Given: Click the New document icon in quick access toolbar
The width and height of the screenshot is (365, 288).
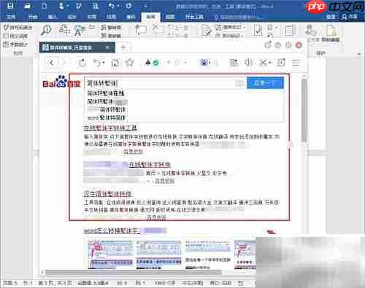Looking at the screenshot, I should point(44,6).
